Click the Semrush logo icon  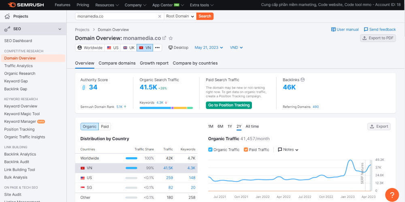pos(11,5)
